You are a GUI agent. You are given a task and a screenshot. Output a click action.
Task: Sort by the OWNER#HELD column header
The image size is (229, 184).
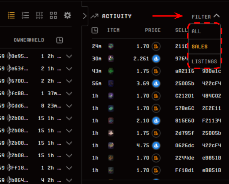pyautogui.click(x=29, y=40)
